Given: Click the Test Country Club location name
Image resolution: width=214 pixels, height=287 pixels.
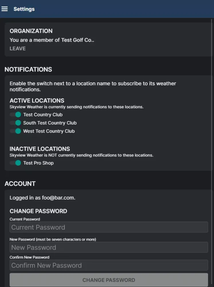Looking at the screenshot, I should pos(43,115).
